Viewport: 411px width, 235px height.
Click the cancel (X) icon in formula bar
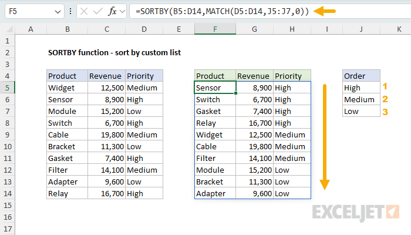coord(84,11)
